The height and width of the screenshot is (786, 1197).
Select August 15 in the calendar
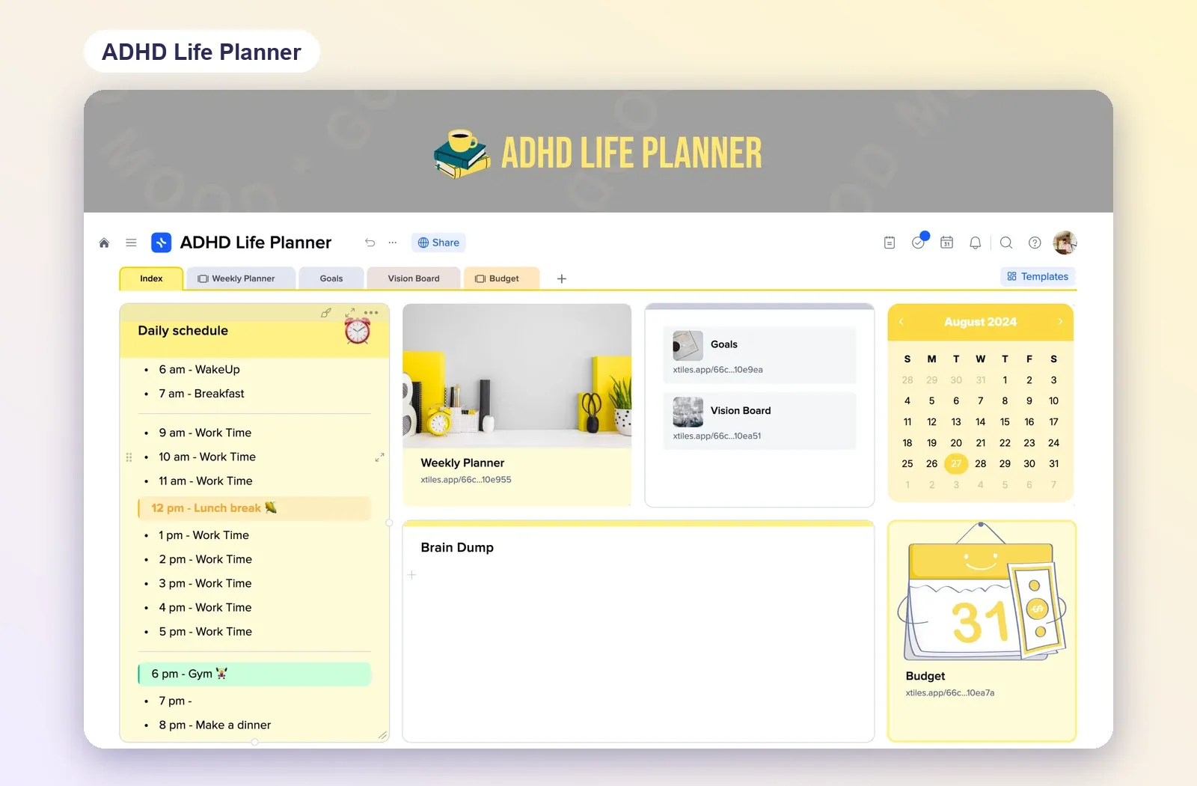point(1005,422)
